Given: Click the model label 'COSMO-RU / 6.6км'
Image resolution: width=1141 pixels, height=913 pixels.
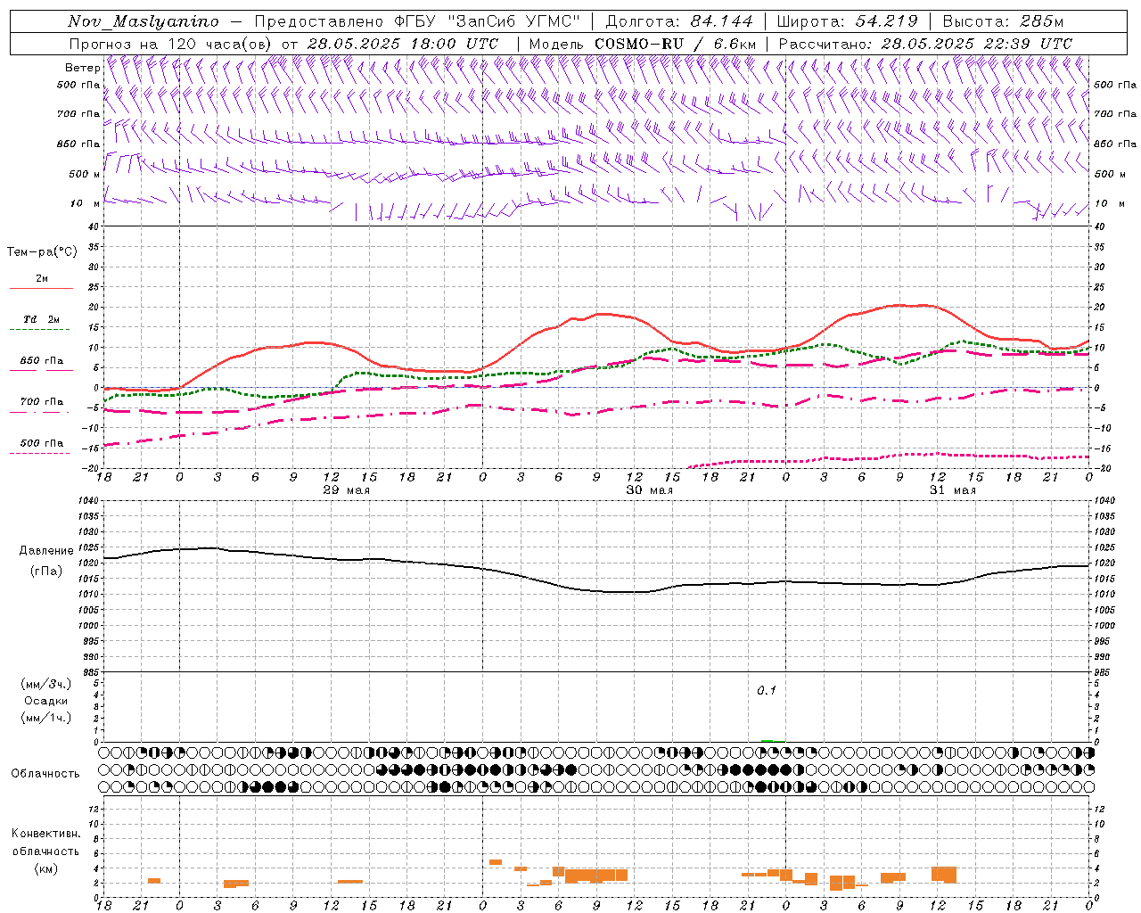Looking at the screenshot, I should coord(676,44).
